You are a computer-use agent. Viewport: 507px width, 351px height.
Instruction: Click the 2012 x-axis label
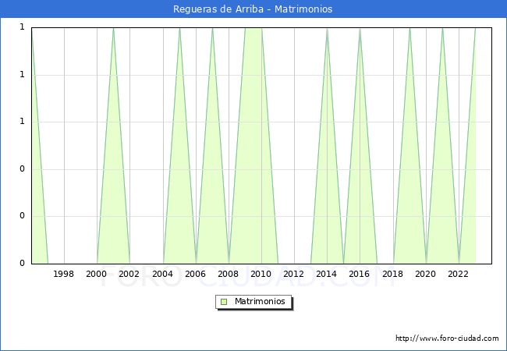[x=293, y=274]
